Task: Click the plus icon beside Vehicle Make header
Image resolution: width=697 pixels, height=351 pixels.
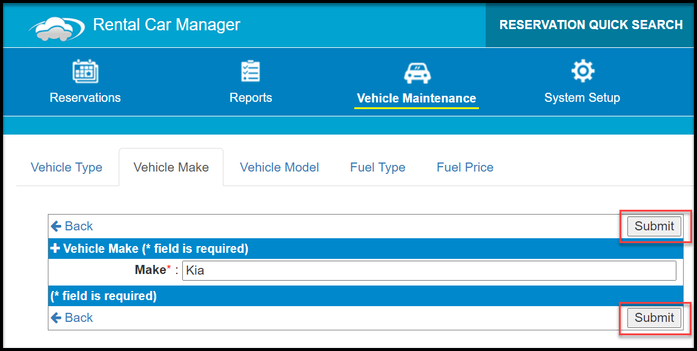Action: (55, 248)
